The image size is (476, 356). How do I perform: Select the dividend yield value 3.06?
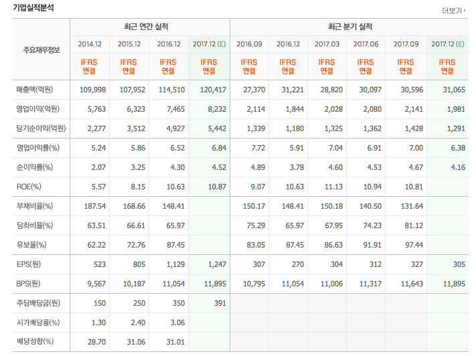tap(177, 323)
